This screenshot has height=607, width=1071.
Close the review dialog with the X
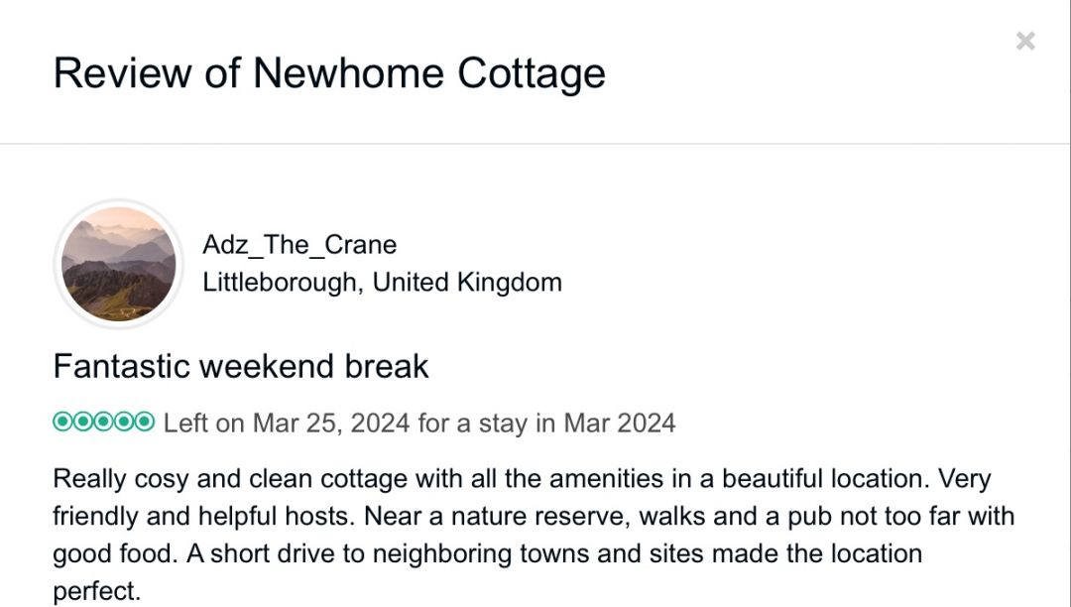point(1025,41)
